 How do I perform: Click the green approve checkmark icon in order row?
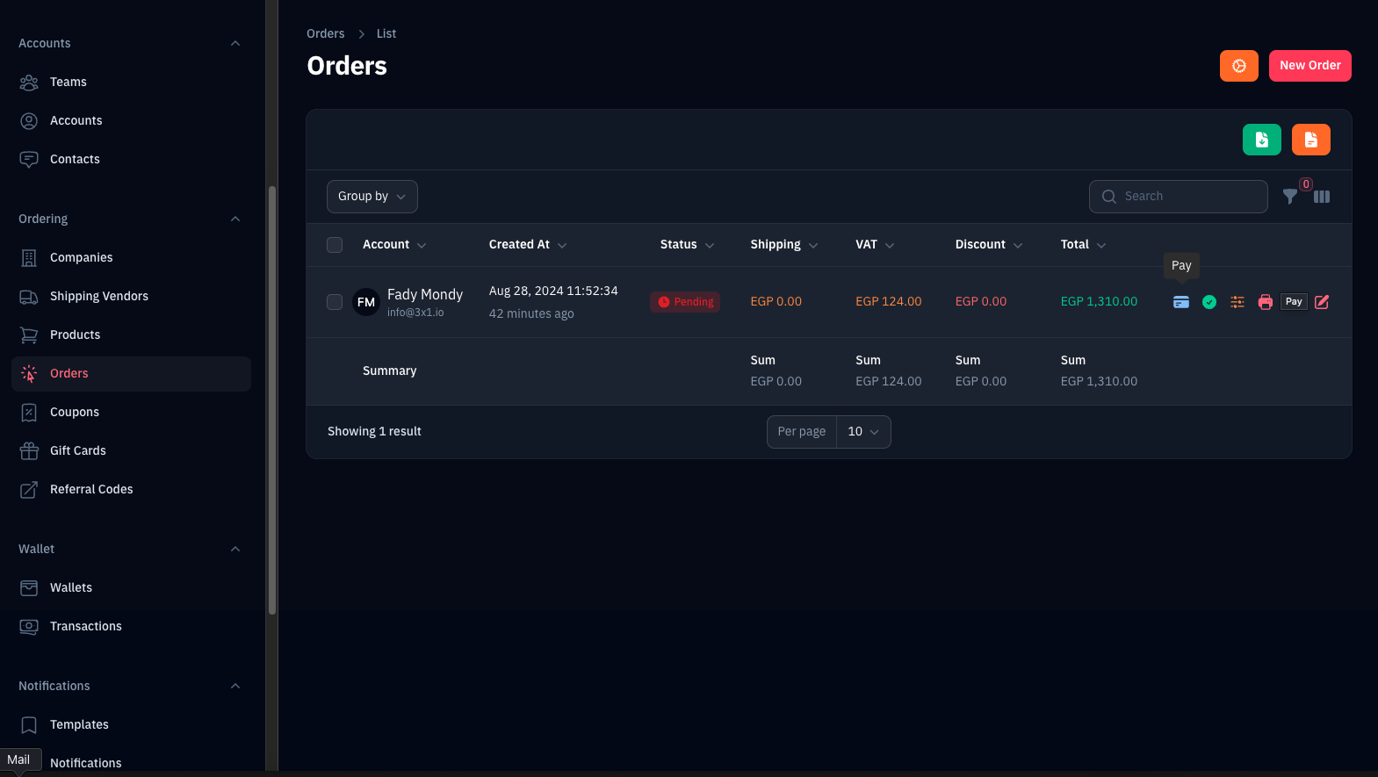[x=1209, y=302]
